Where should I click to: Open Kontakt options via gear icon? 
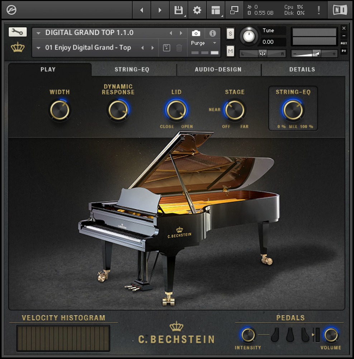196,10
